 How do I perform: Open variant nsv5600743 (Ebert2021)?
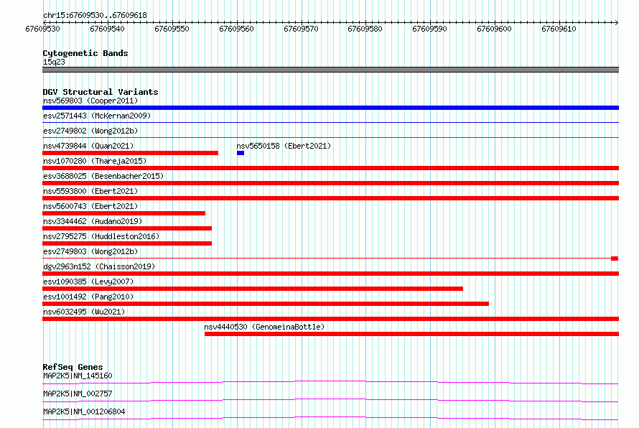(90, 206)
